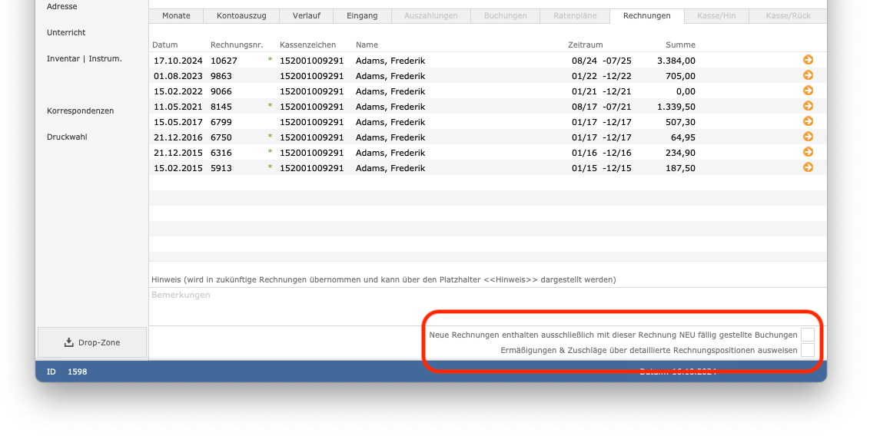
Task: Select the Verlauf tab
Action: point(307,16)
